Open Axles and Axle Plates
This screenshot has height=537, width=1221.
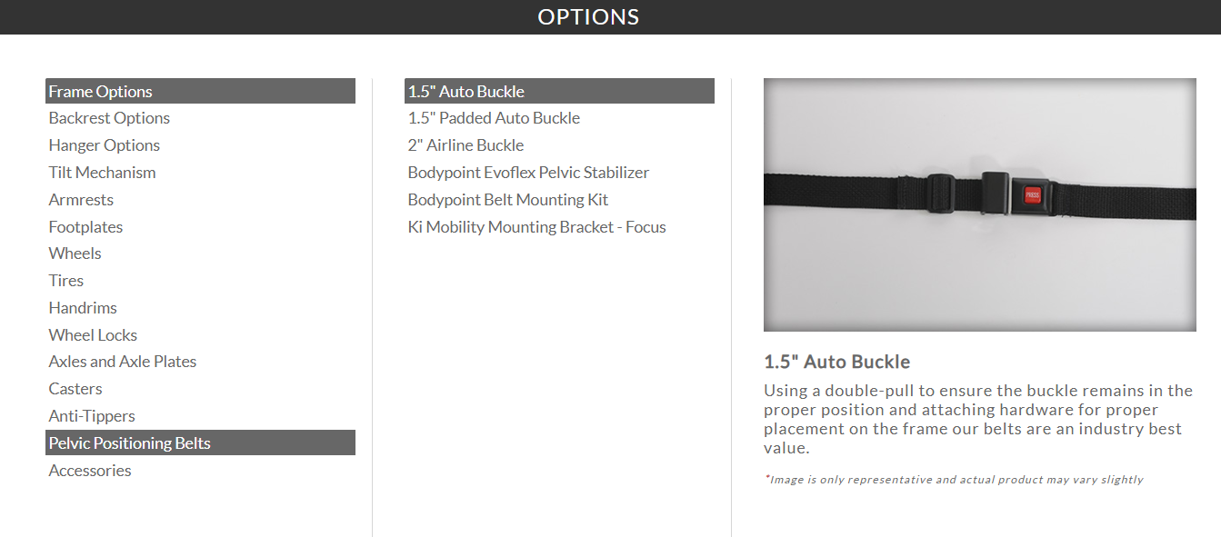tap(123, 362)
